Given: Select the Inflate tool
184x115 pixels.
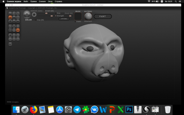Looking at the screenshot, I should tap(10, 21).
